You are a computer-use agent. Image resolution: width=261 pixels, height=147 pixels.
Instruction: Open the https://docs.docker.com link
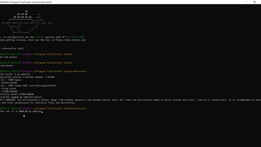pos(71,40)
